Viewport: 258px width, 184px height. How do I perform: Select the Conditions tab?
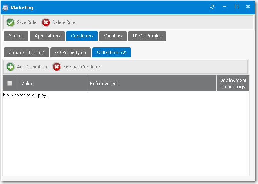(x=82, y=36)
